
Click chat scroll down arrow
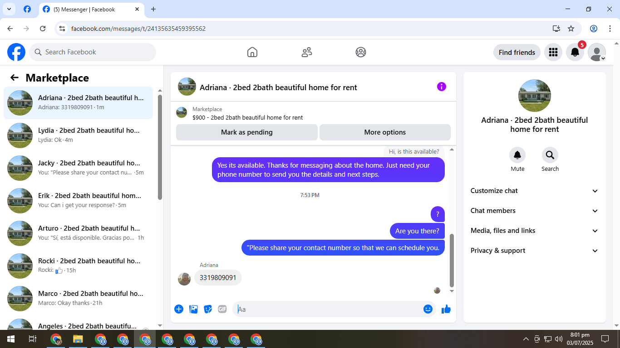coord(452,291)
